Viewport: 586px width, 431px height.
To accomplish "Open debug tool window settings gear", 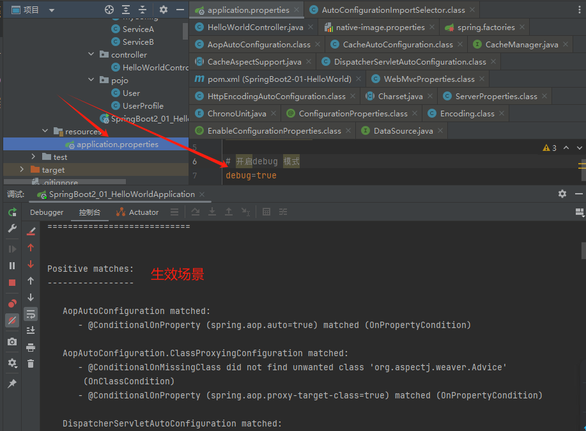I will tap(562, 194).
